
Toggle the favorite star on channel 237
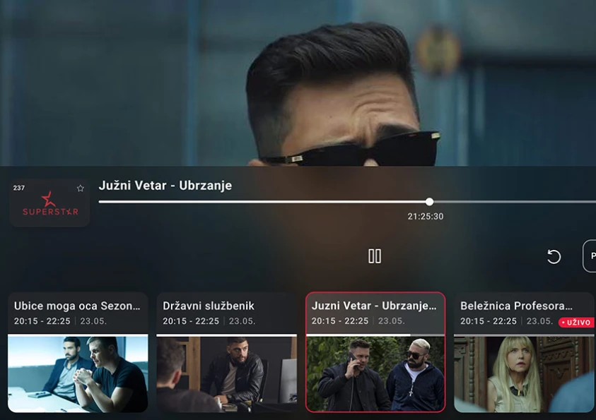coord(80,188)
